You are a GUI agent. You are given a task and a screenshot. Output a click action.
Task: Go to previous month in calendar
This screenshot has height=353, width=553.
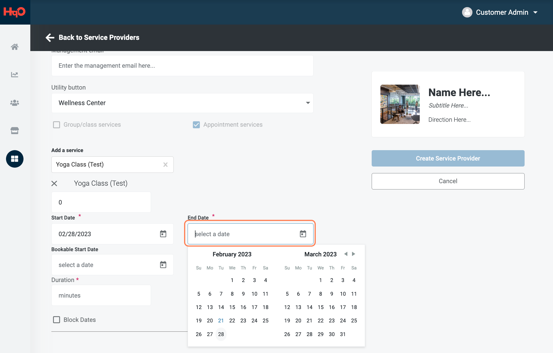point(346,254)
